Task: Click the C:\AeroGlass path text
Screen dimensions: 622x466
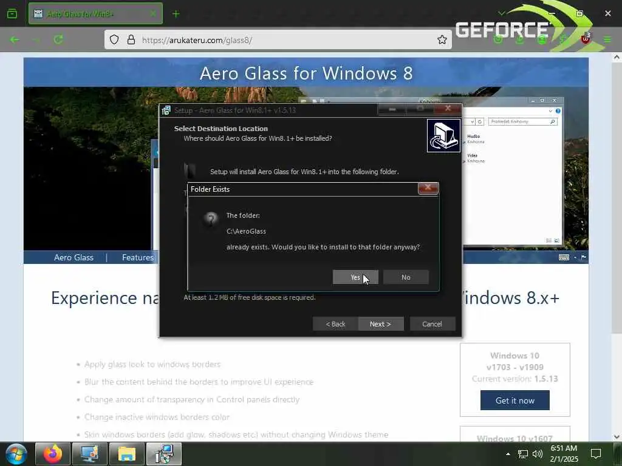Action: coord(246,231)
